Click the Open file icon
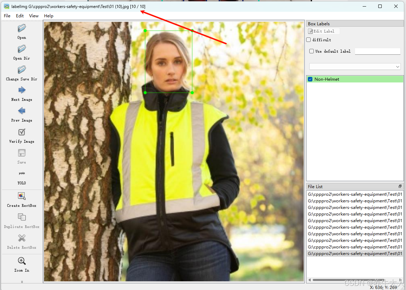The height and width of the screenshot is (290, 406). coord(22,28)
